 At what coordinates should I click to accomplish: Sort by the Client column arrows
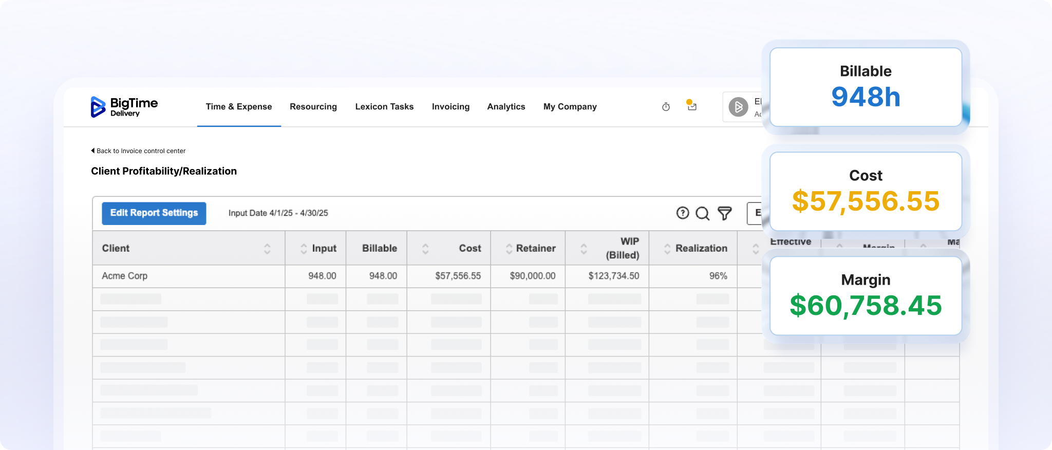267,249
